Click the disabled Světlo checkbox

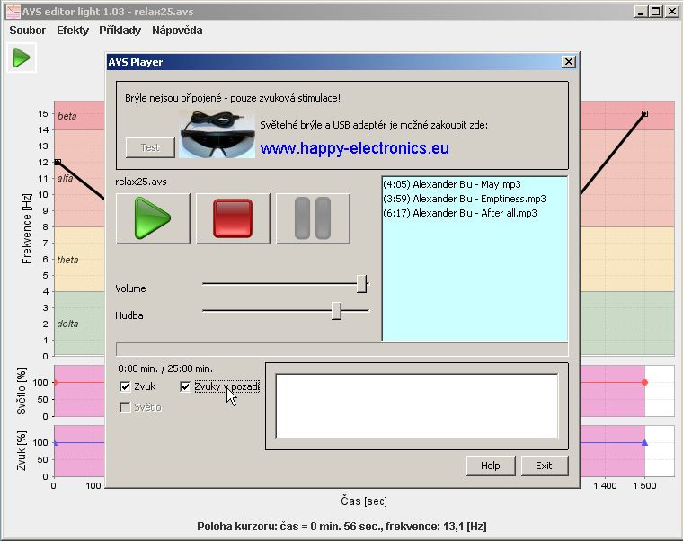(x=125, y=407)
